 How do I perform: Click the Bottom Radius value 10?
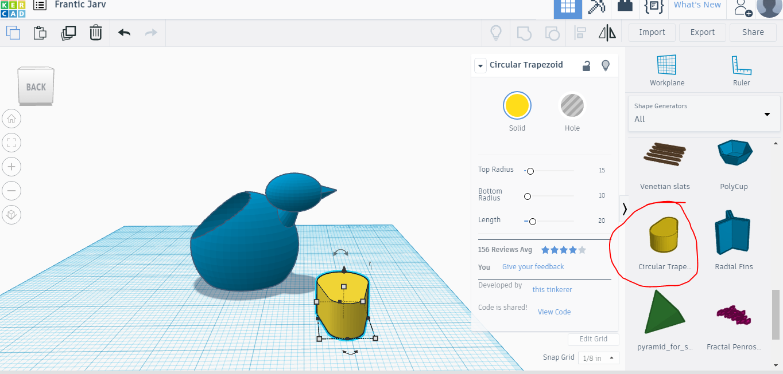[602, 196]
